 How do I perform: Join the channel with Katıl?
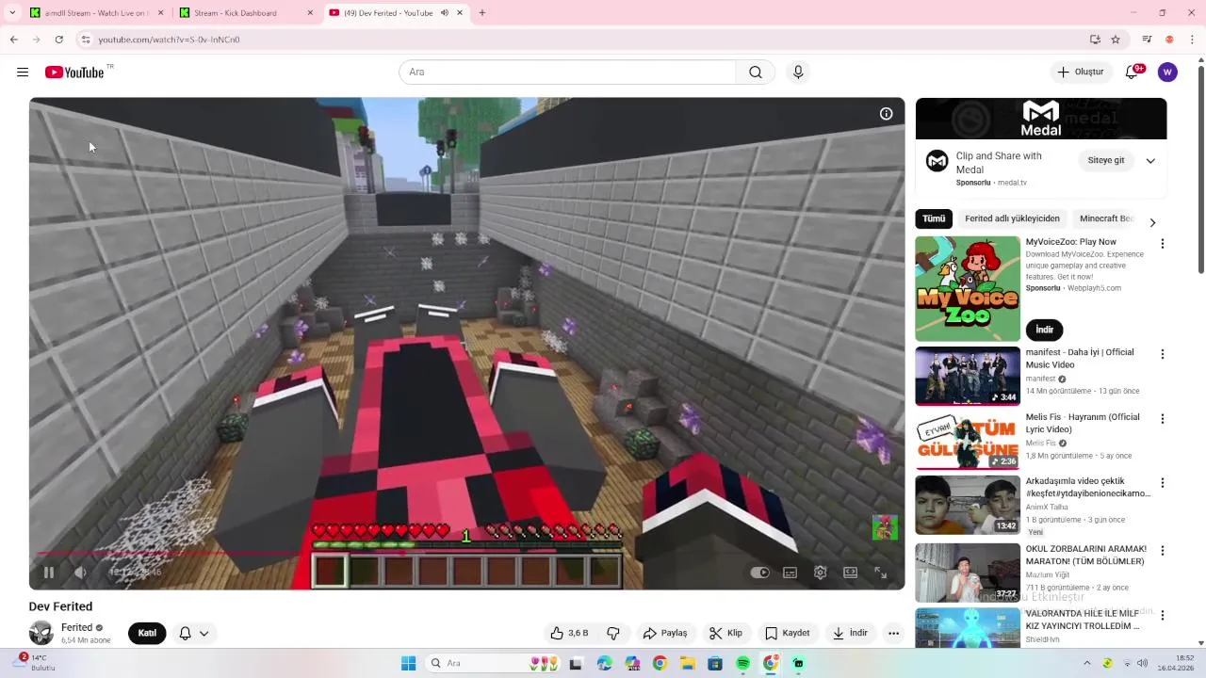pos(147,633)
